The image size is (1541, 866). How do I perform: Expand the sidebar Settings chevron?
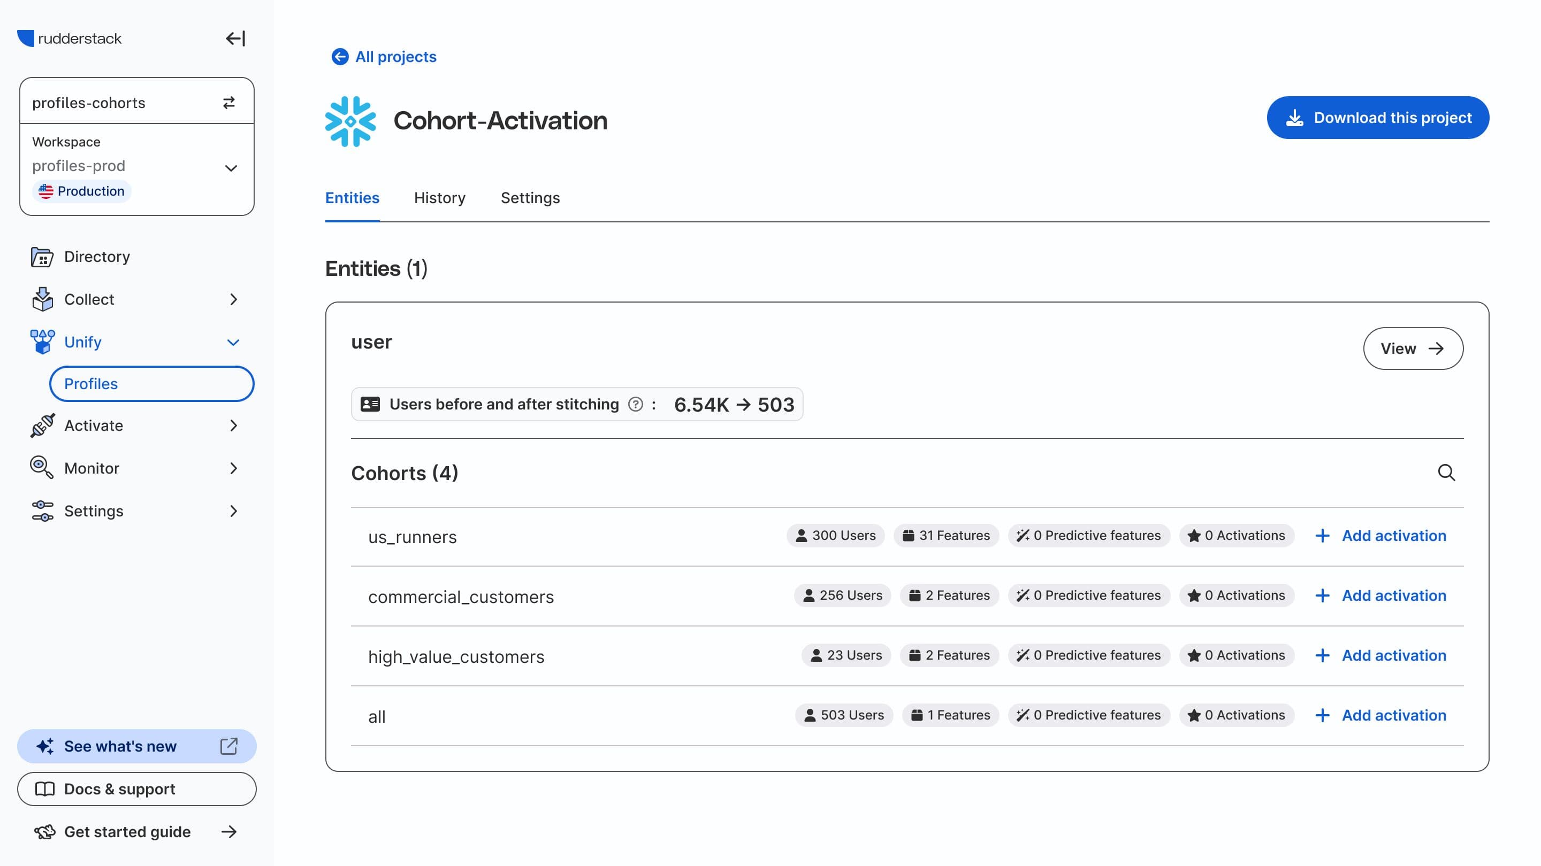(x=233, y=511)
